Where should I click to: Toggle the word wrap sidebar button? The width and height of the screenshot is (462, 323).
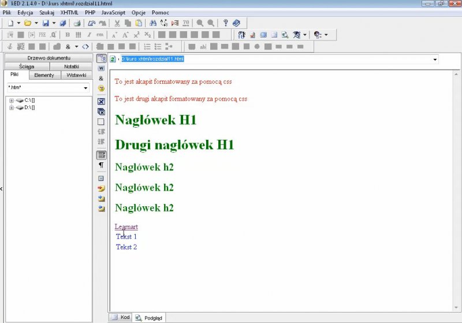[x=101, y=155]
